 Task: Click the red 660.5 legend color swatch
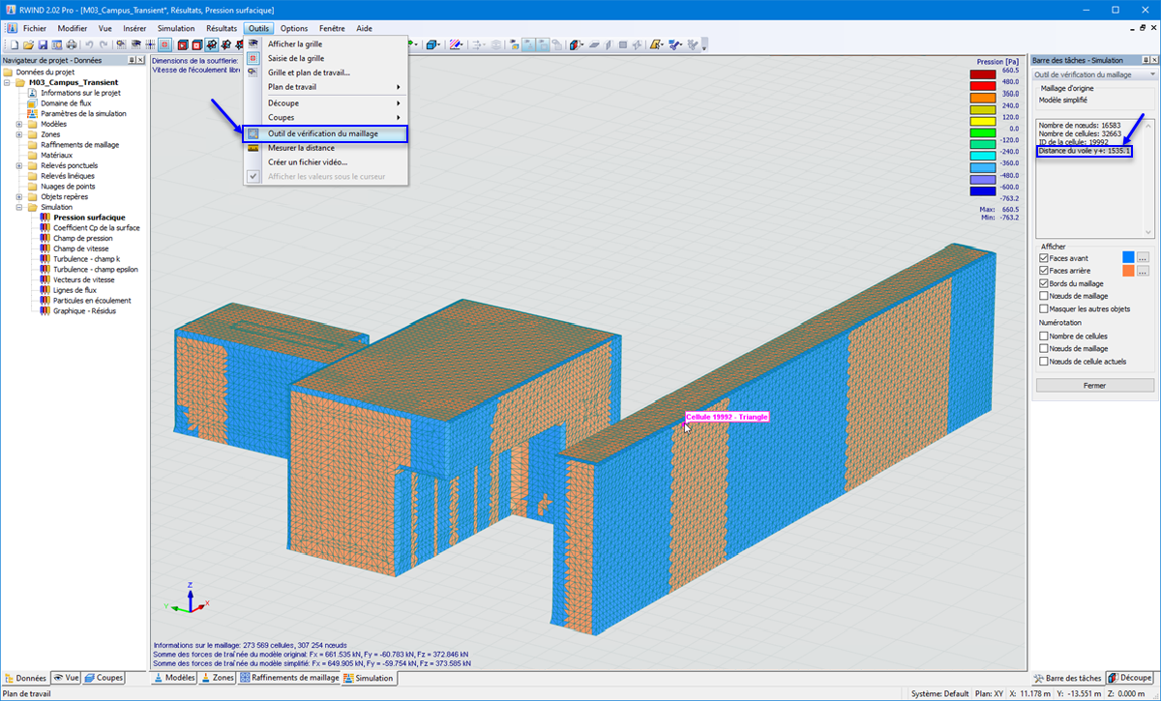983,74
